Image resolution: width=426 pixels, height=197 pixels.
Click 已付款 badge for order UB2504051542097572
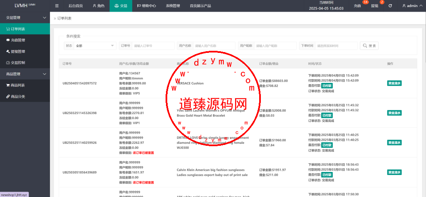[327, 86]
